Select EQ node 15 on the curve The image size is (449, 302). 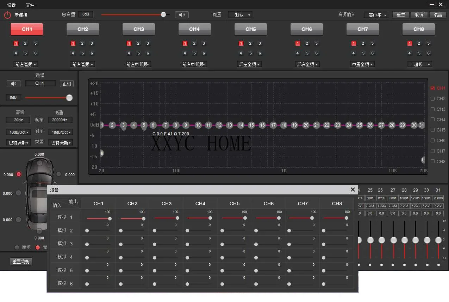pos(251,125)
